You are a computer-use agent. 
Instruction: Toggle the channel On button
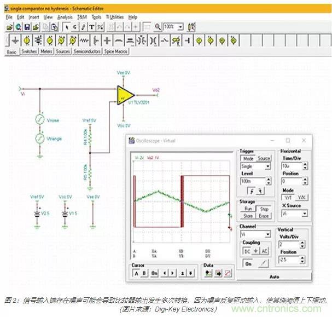point(246,263)
